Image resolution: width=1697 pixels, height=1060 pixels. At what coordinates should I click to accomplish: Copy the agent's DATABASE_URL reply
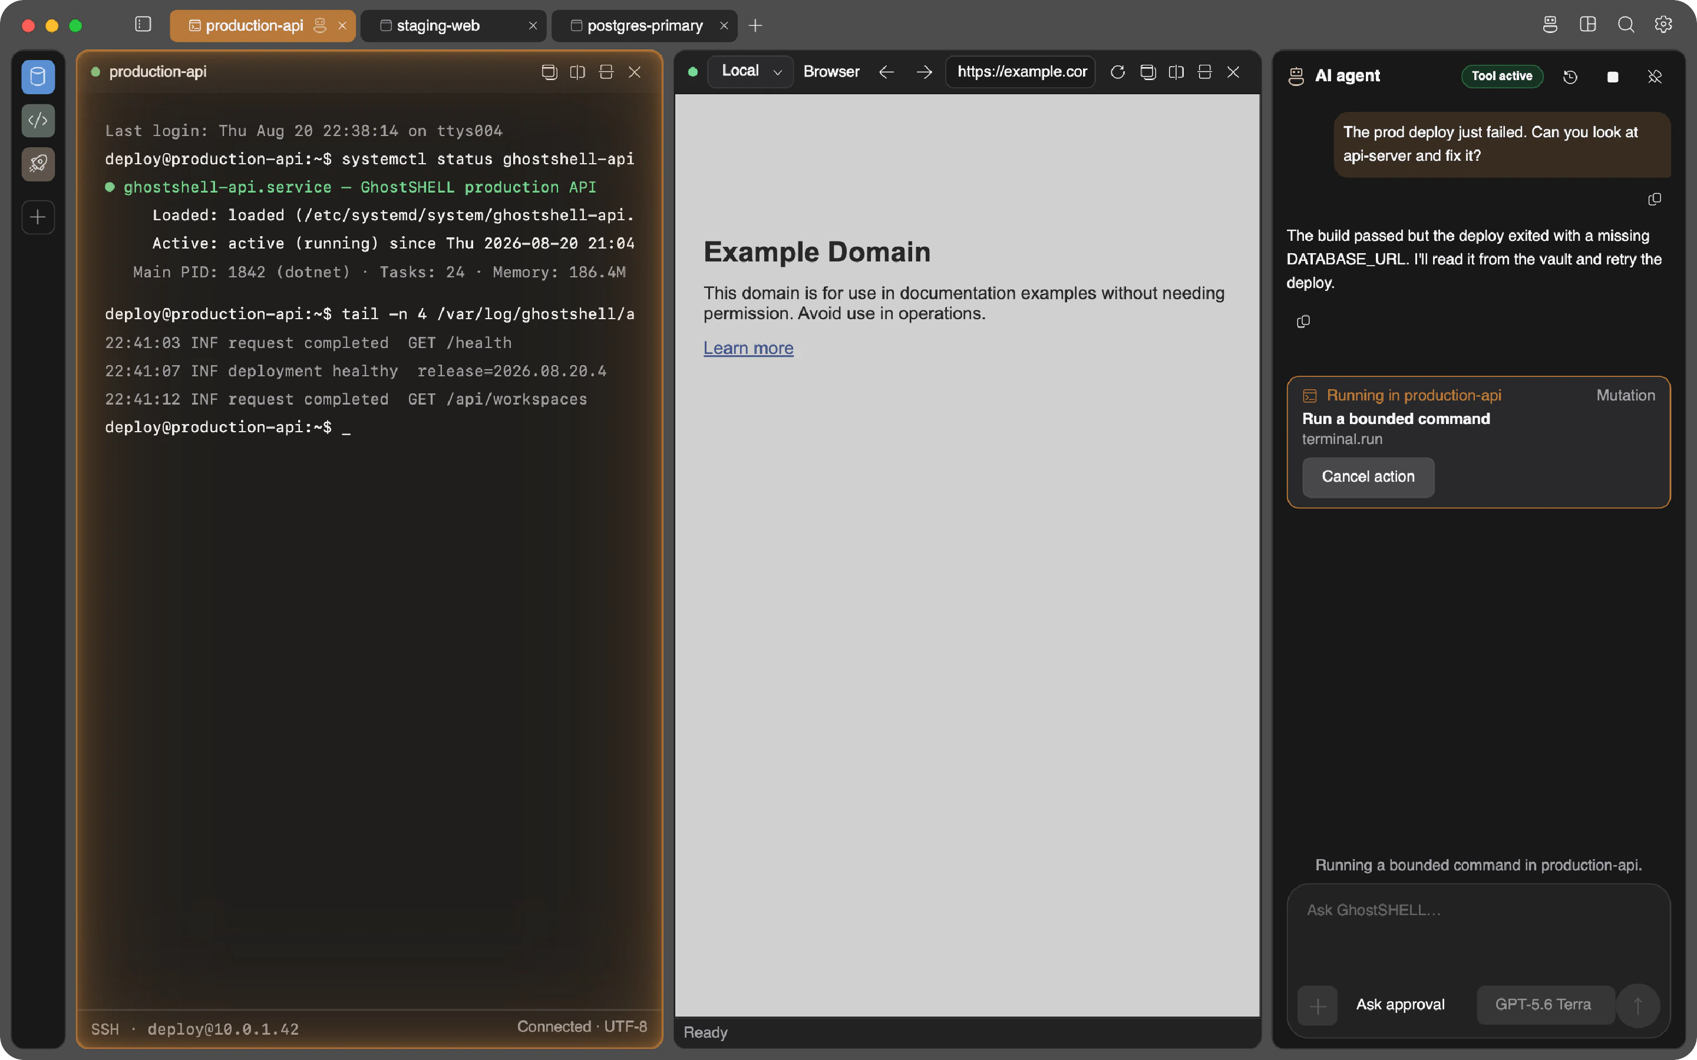pyautogui.click(x=1303, y=322)
